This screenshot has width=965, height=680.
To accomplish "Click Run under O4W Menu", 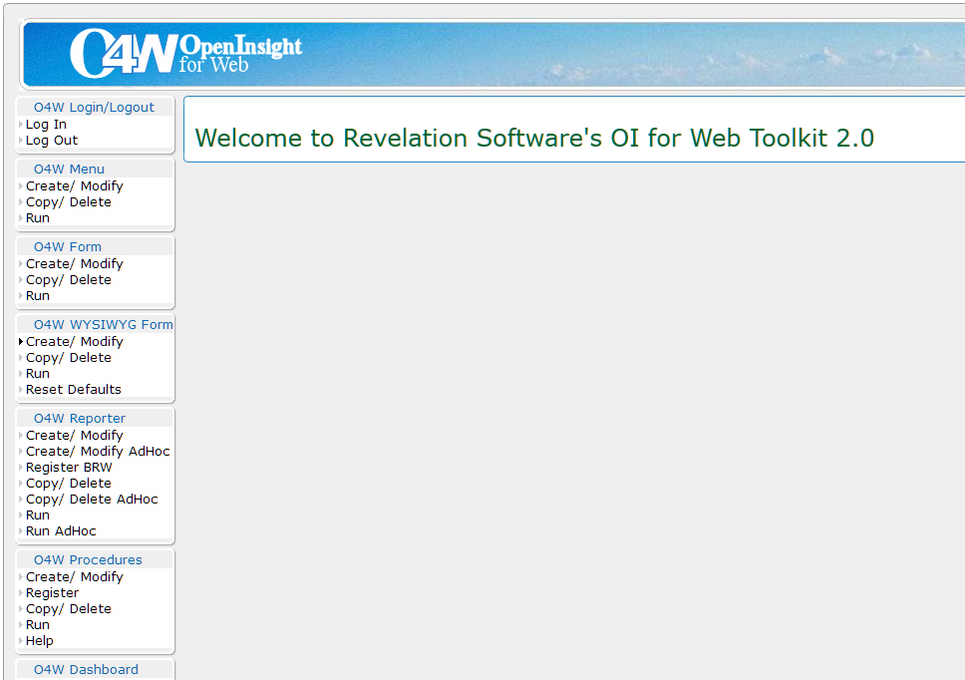I will (x=38, y=217).
